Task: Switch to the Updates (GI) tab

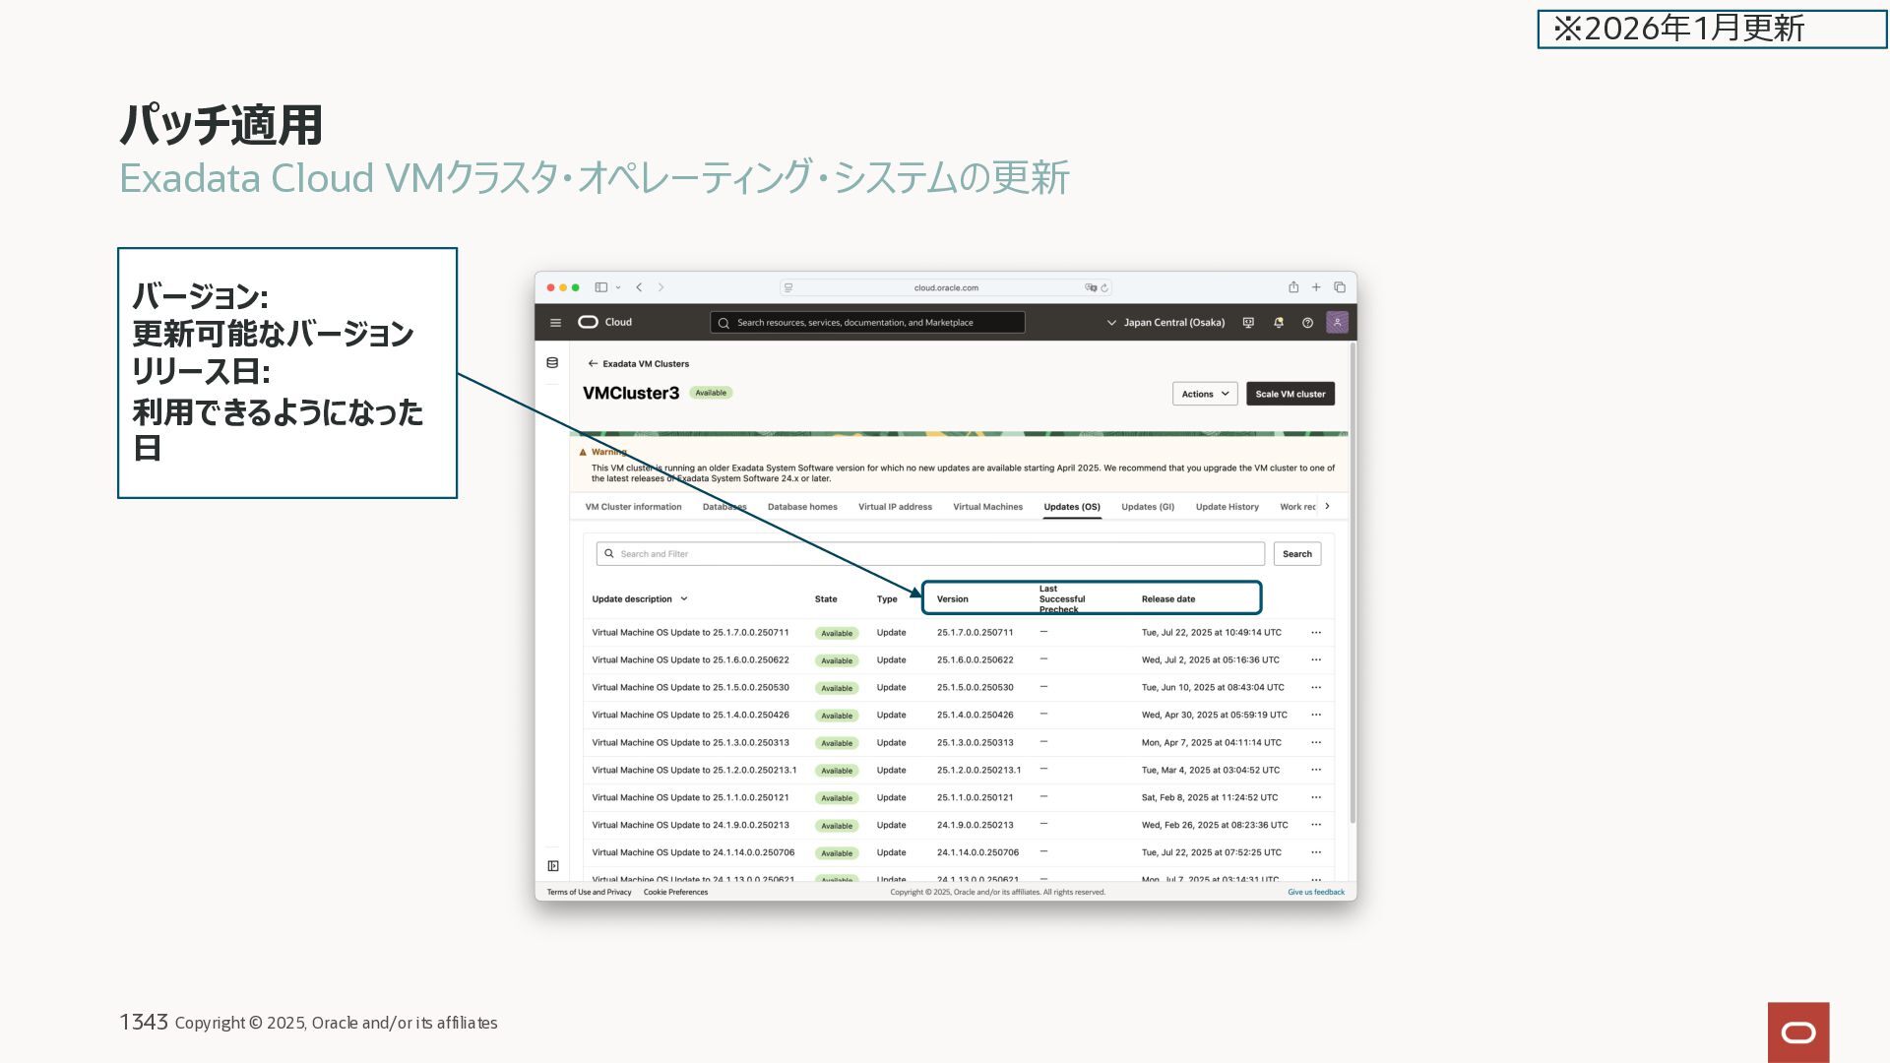Action: 1148,507
